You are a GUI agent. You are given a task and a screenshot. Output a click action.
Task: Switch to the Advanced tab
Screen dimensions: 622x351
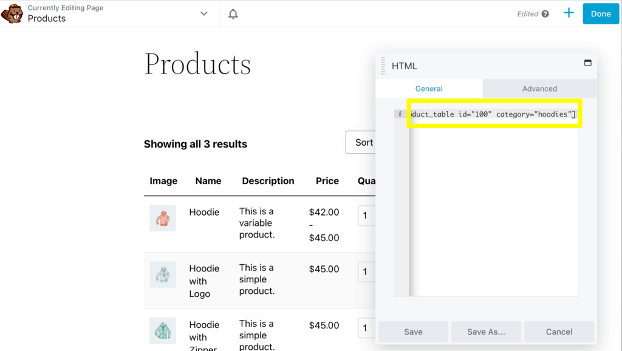click(539, 88)
